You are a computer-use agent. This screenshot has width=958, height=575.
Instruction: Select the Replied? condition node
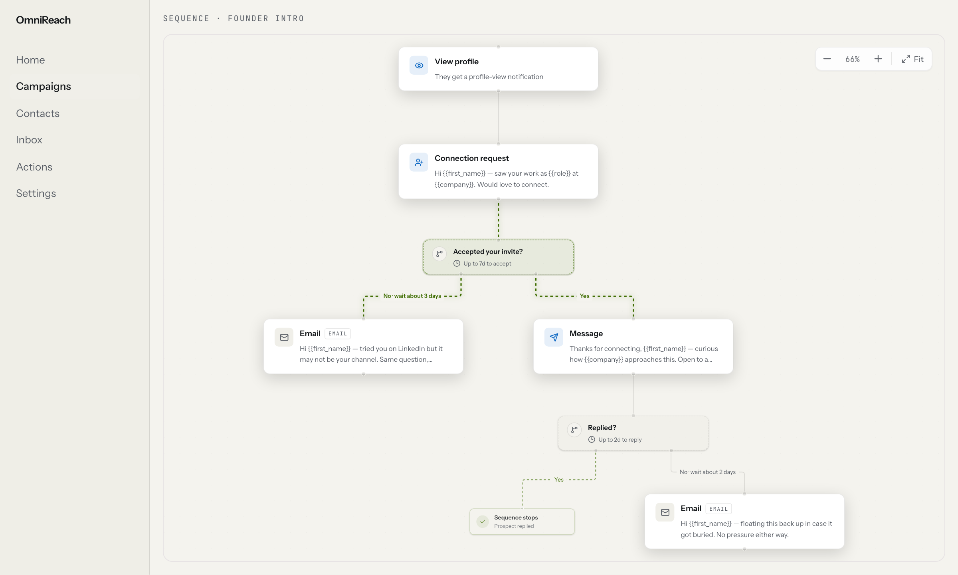coord(633,433)
